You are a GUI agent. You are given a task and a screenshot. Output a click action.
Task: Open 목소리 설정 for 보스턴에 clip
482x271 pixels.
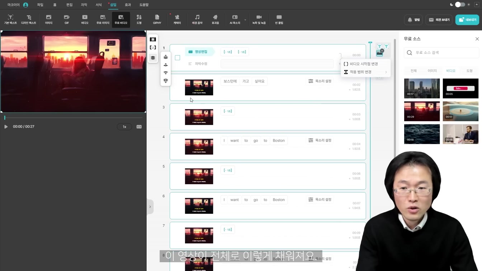(x=320, y=81)
